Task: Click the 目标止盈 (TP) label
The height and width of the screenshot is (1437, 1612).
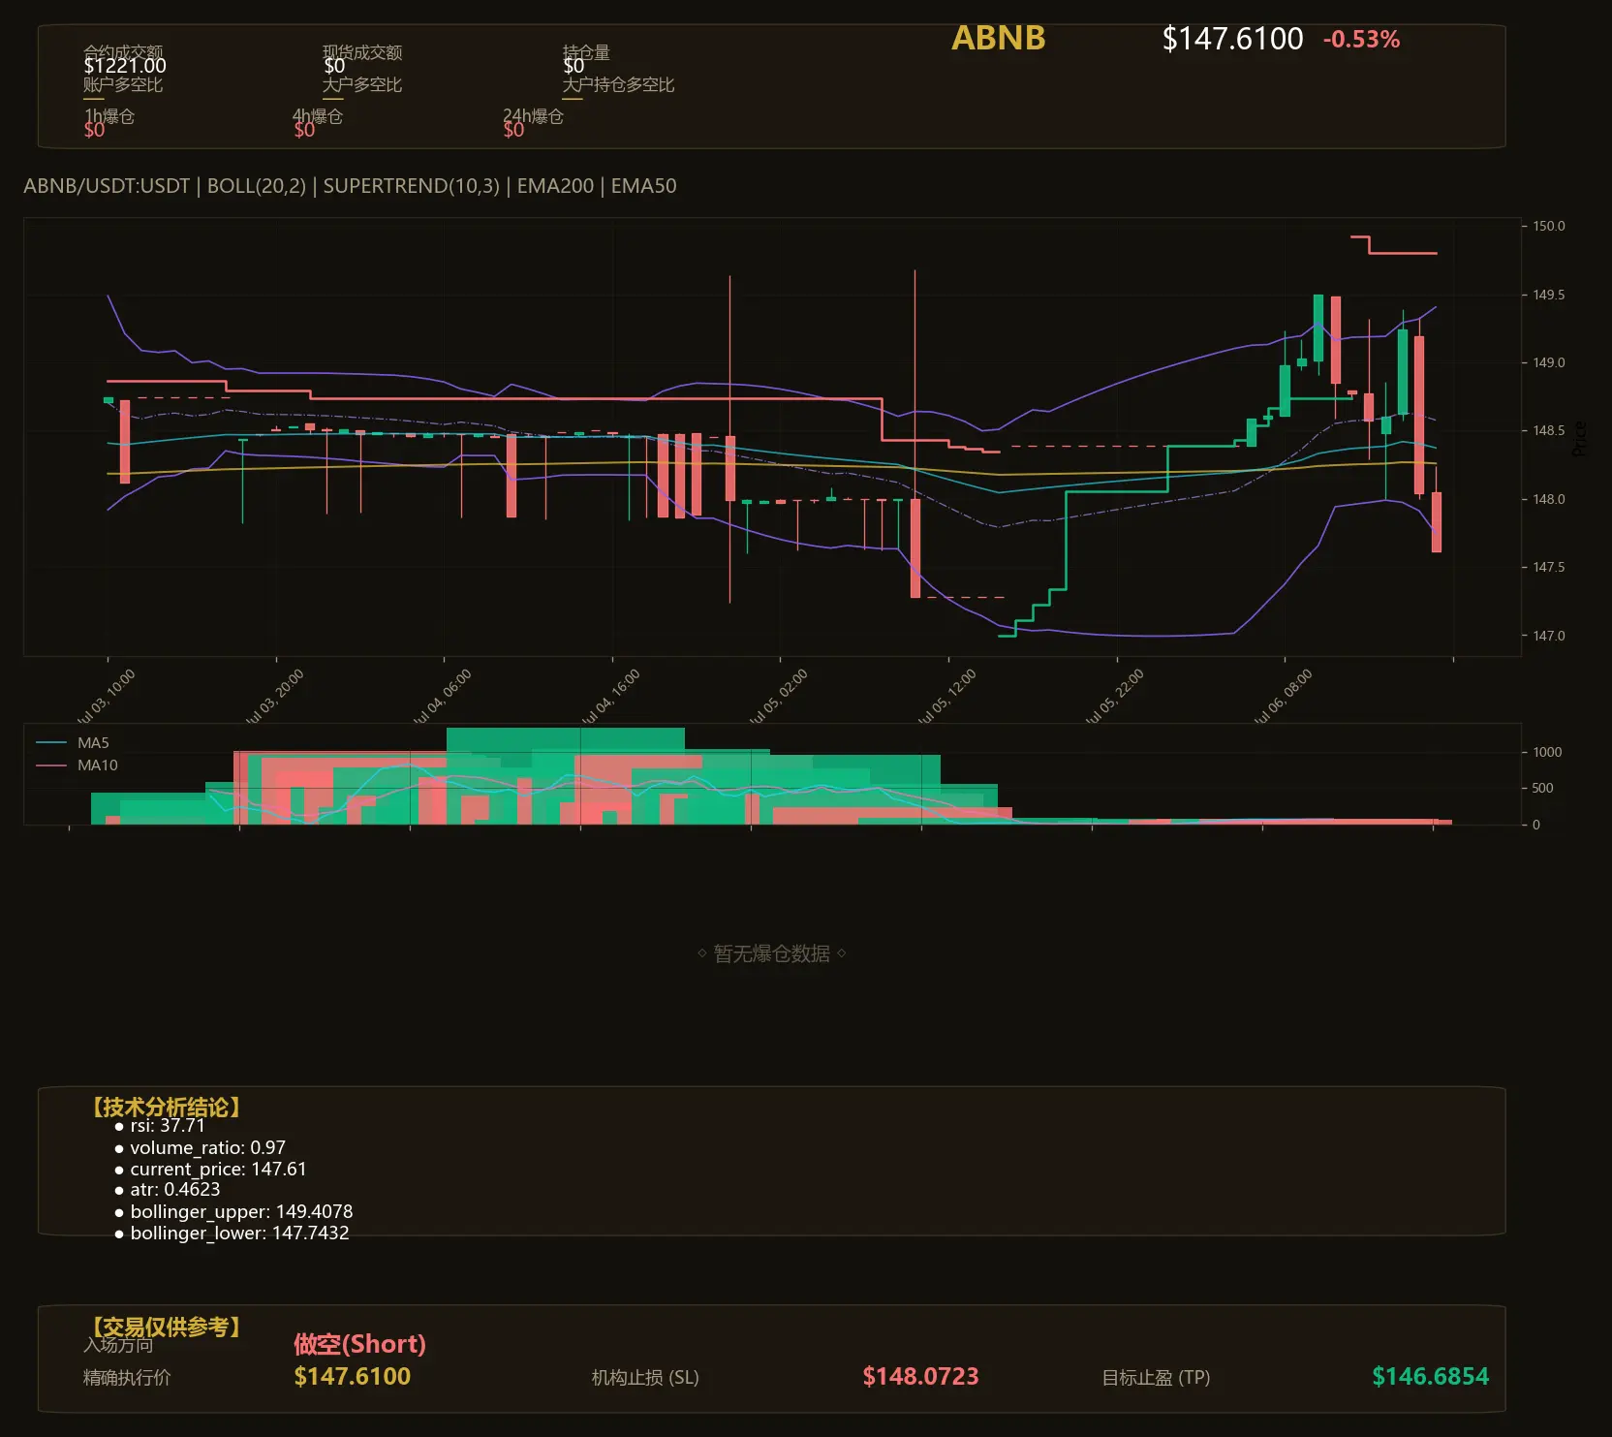Action: 1156,1377
